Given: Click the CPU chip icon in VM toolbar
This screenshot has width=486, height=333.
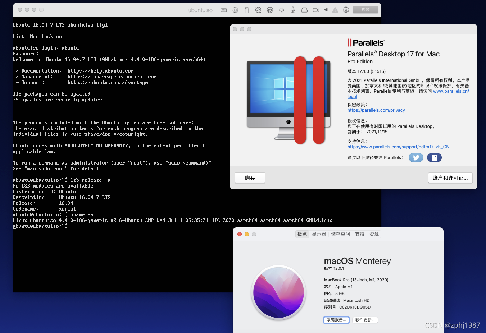Looking at the screenshot, I should (235, 10).
